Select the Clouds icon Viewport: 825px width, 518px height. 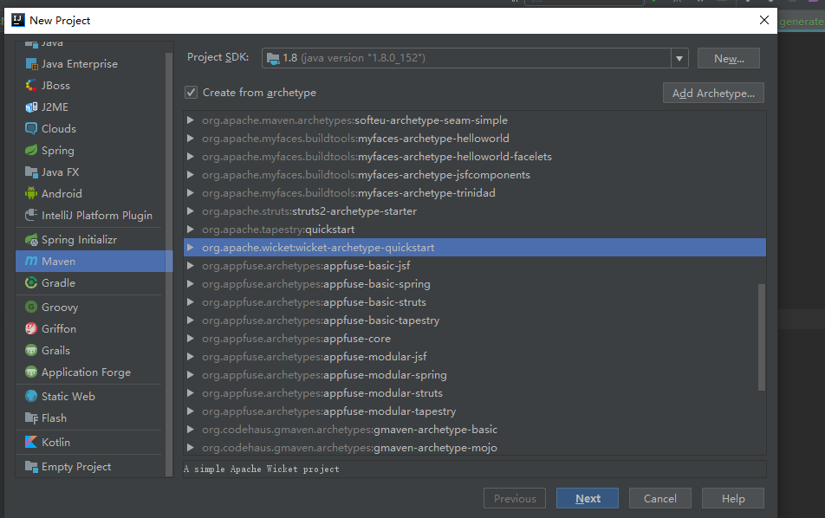point(31,129)
